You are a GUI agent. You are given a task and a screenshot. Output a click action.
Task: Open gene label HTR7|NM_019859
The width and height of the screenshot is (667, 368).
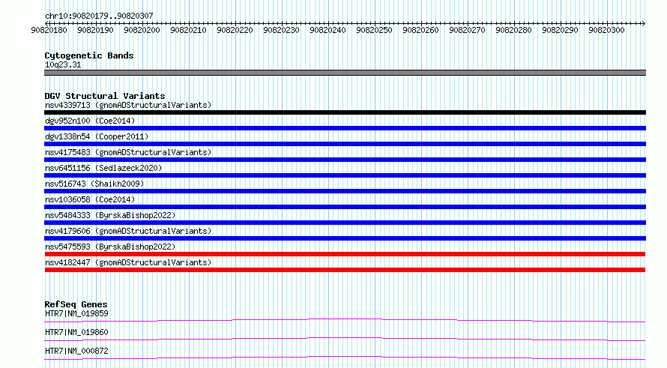76,313
